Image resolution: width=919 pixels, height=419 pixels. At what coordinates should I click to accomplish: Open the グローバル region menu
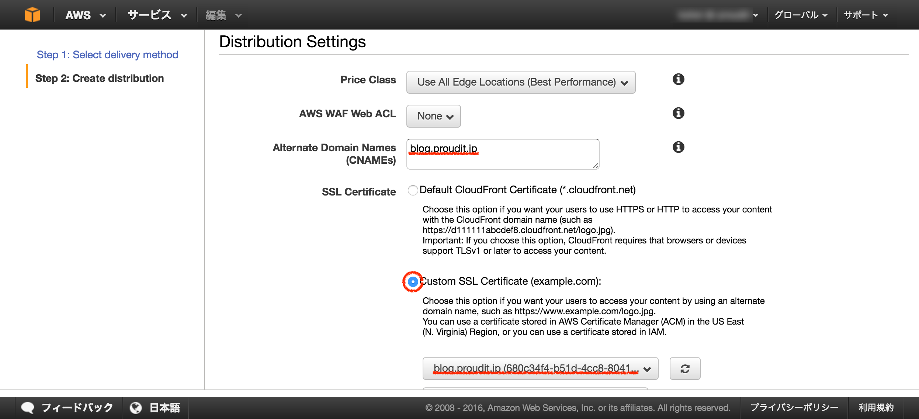point(801,15)
